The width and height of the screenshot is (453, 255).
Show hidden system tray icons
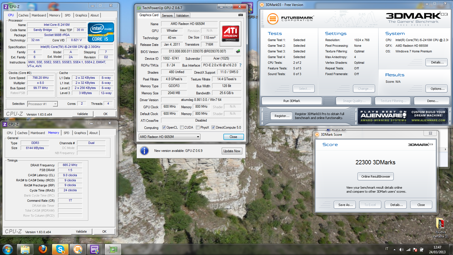(394, 250)
